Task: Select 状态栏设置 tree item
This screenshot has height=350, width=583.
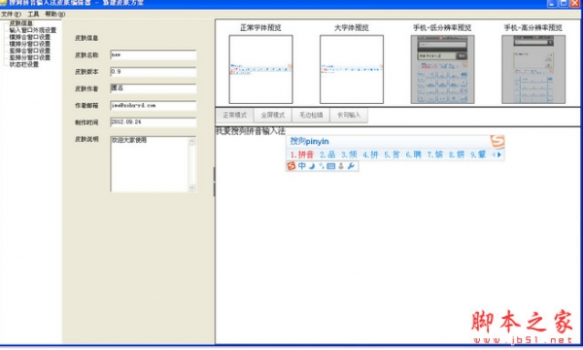Action: (x=23, y=64)
